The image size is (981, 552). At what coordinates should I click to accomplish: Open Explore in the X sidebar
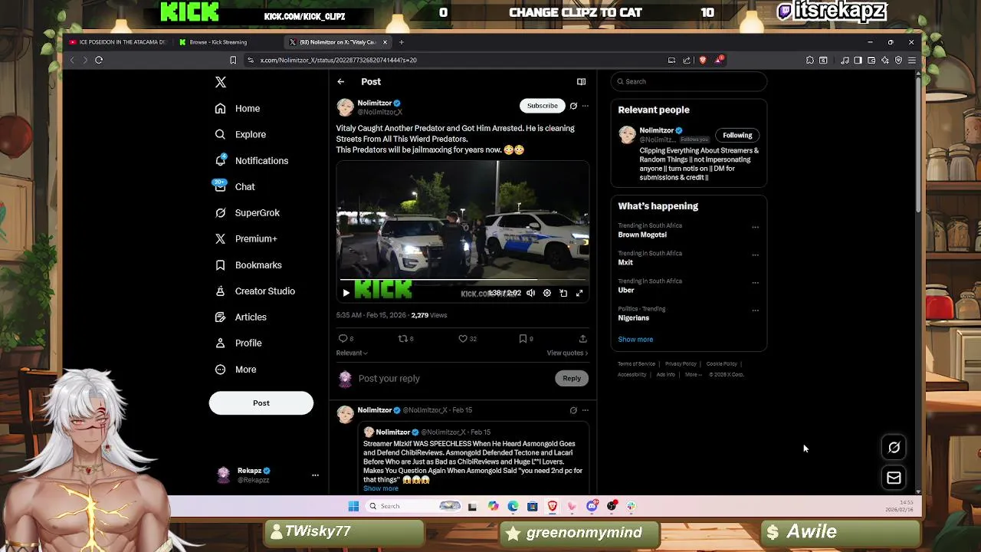pos(241,135)
